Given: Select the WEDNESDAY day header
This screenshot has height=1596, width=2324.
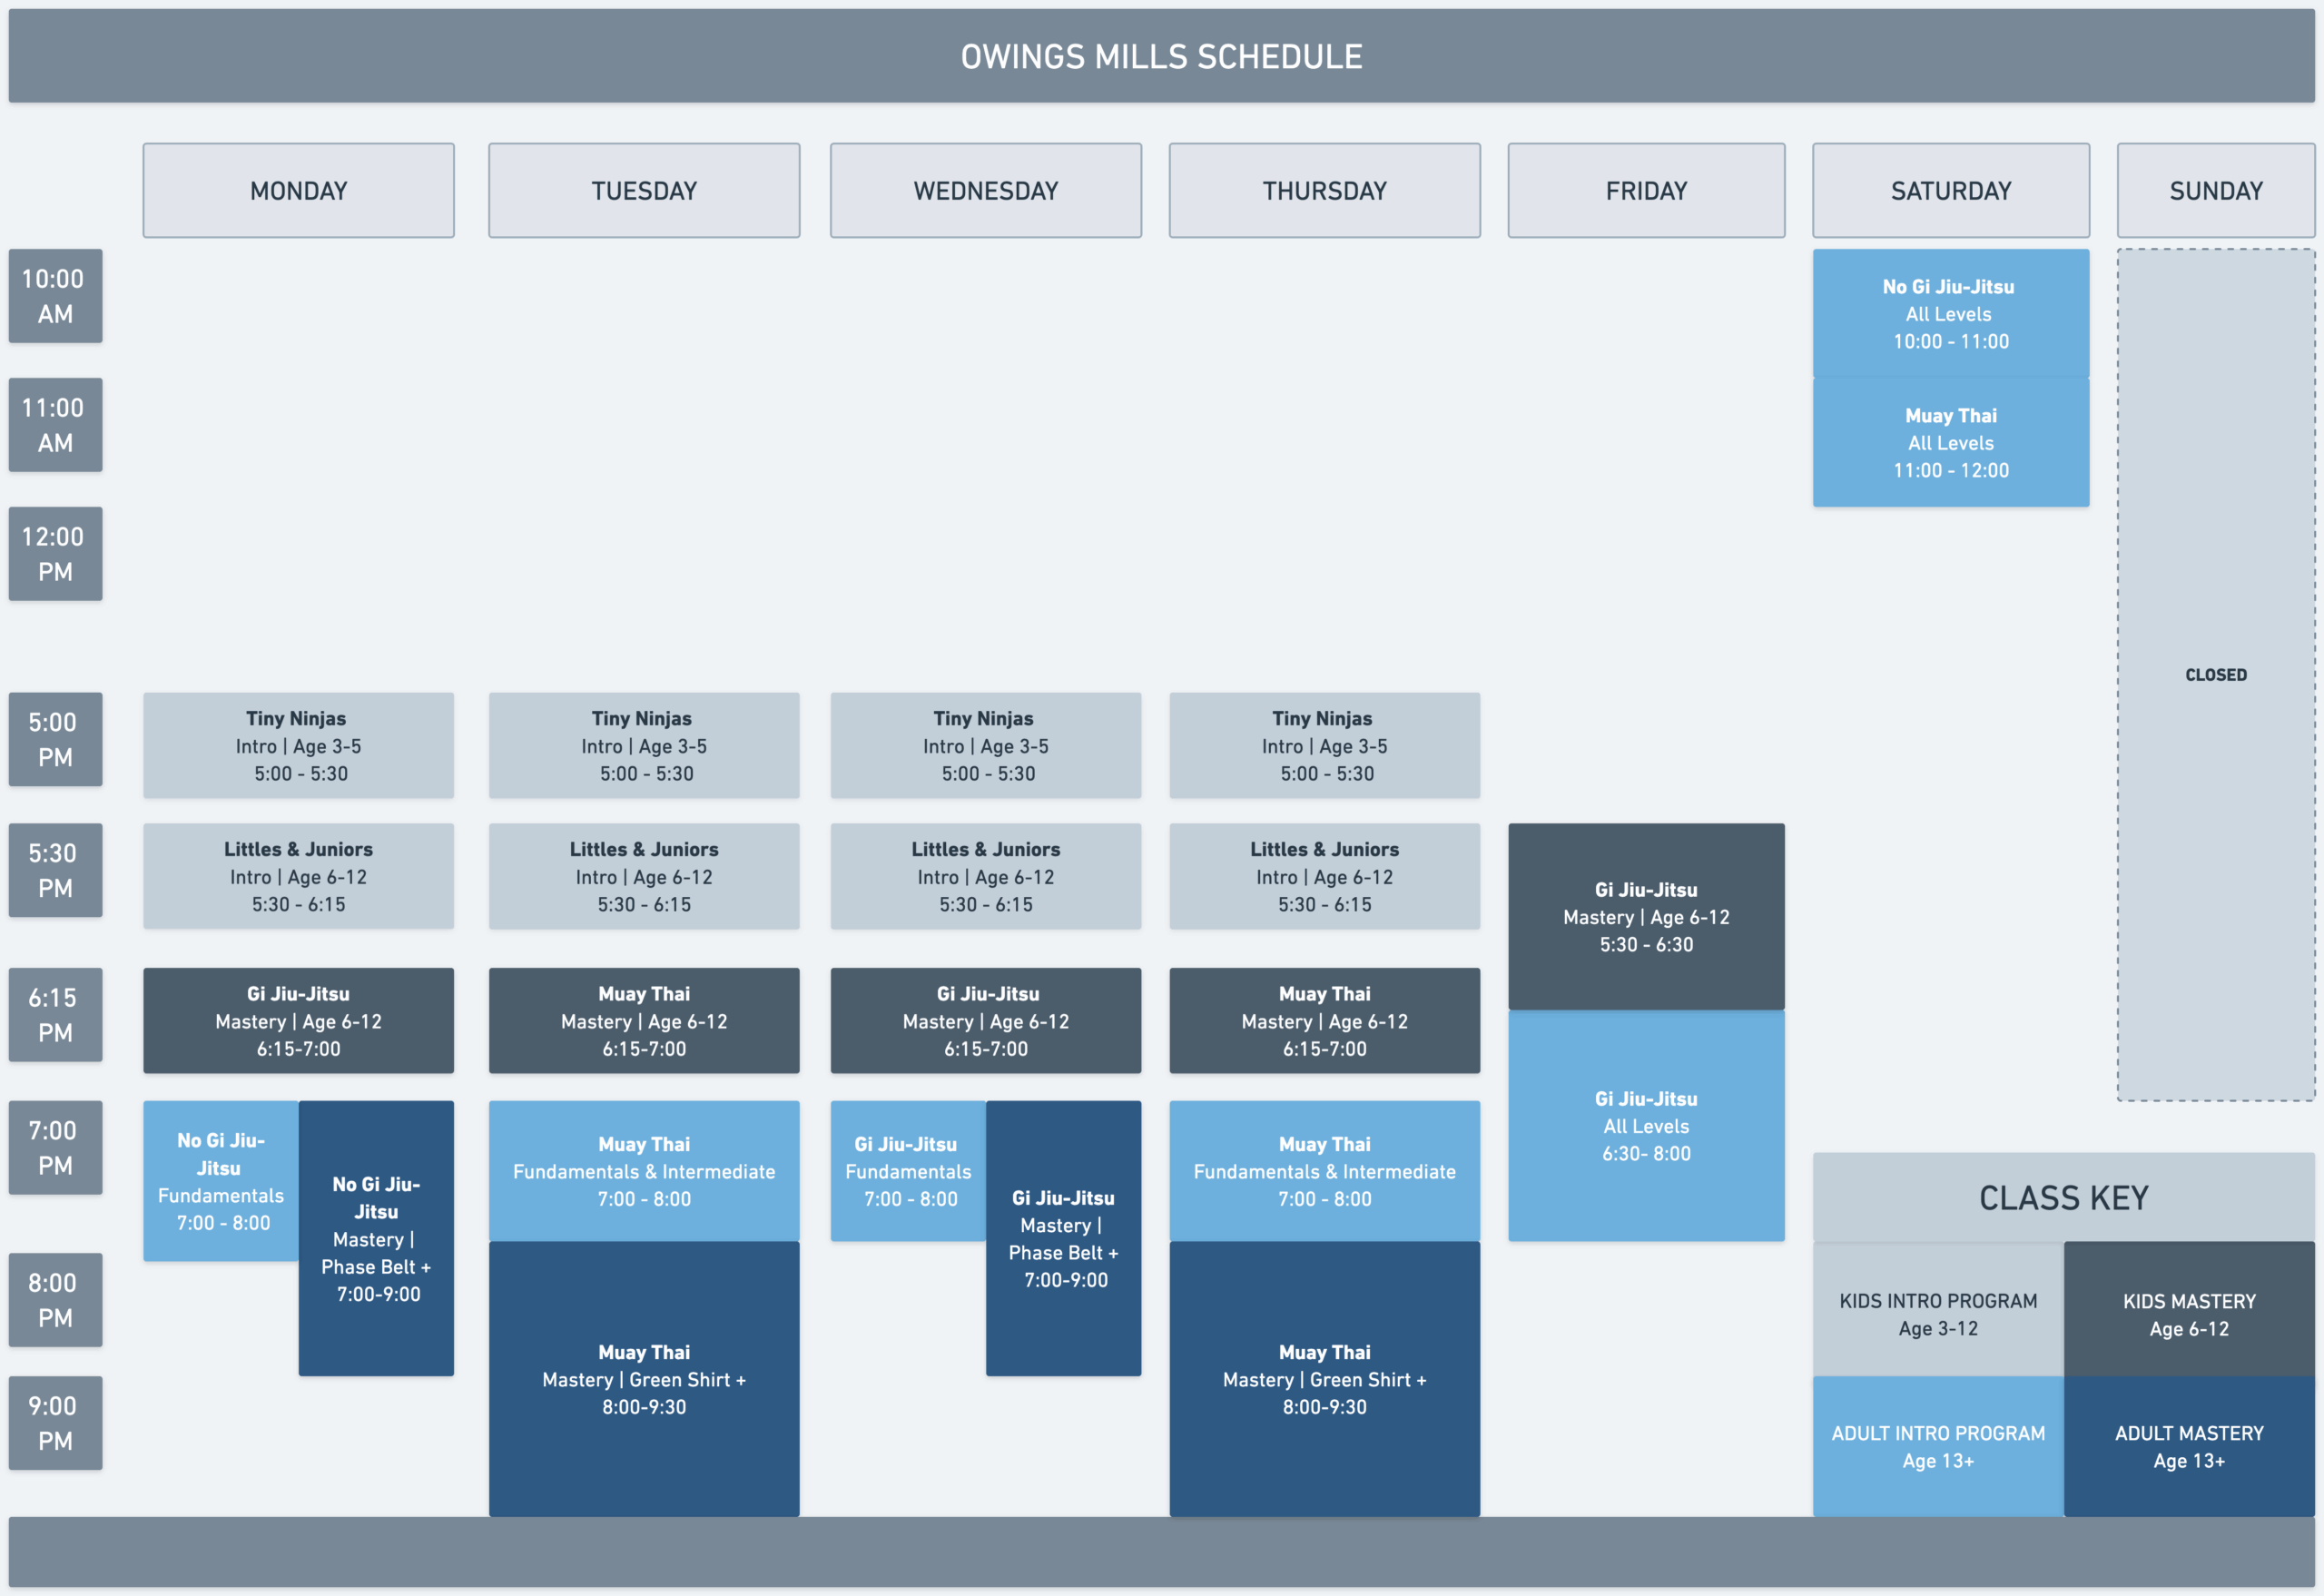Looking at the screenshot, I should tap(985, 190).
